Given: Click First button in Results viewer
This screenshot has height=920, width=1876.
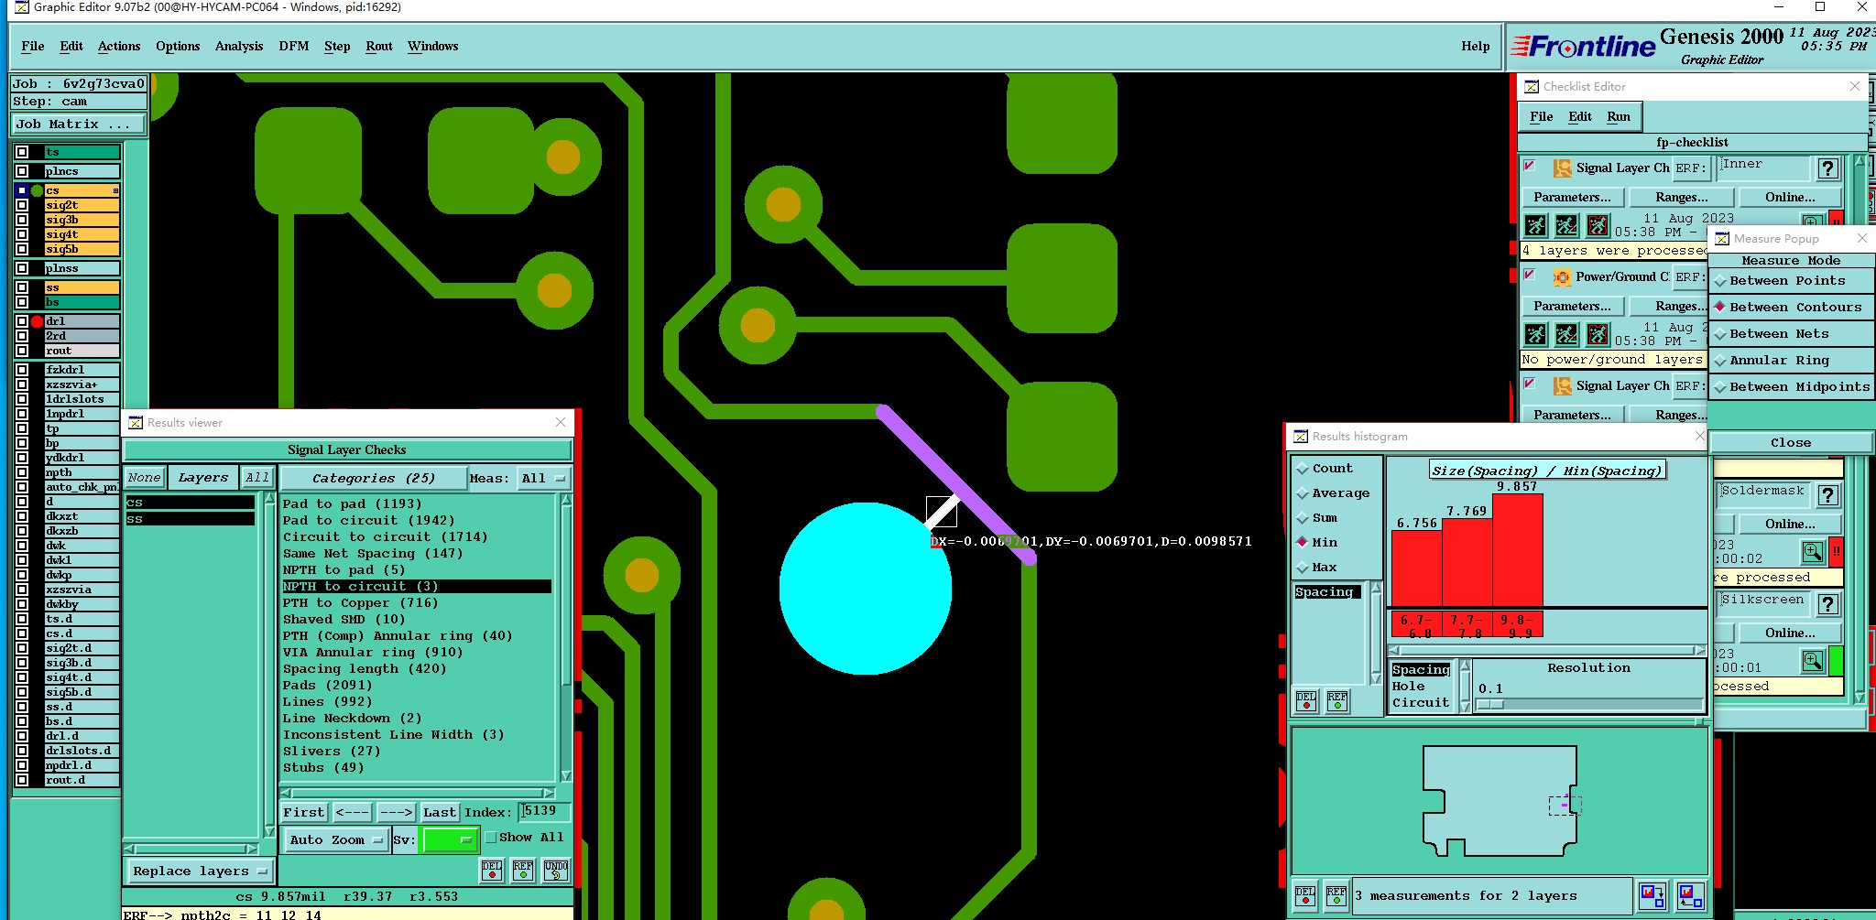Looking at the screenshot, I should (304, 813).
